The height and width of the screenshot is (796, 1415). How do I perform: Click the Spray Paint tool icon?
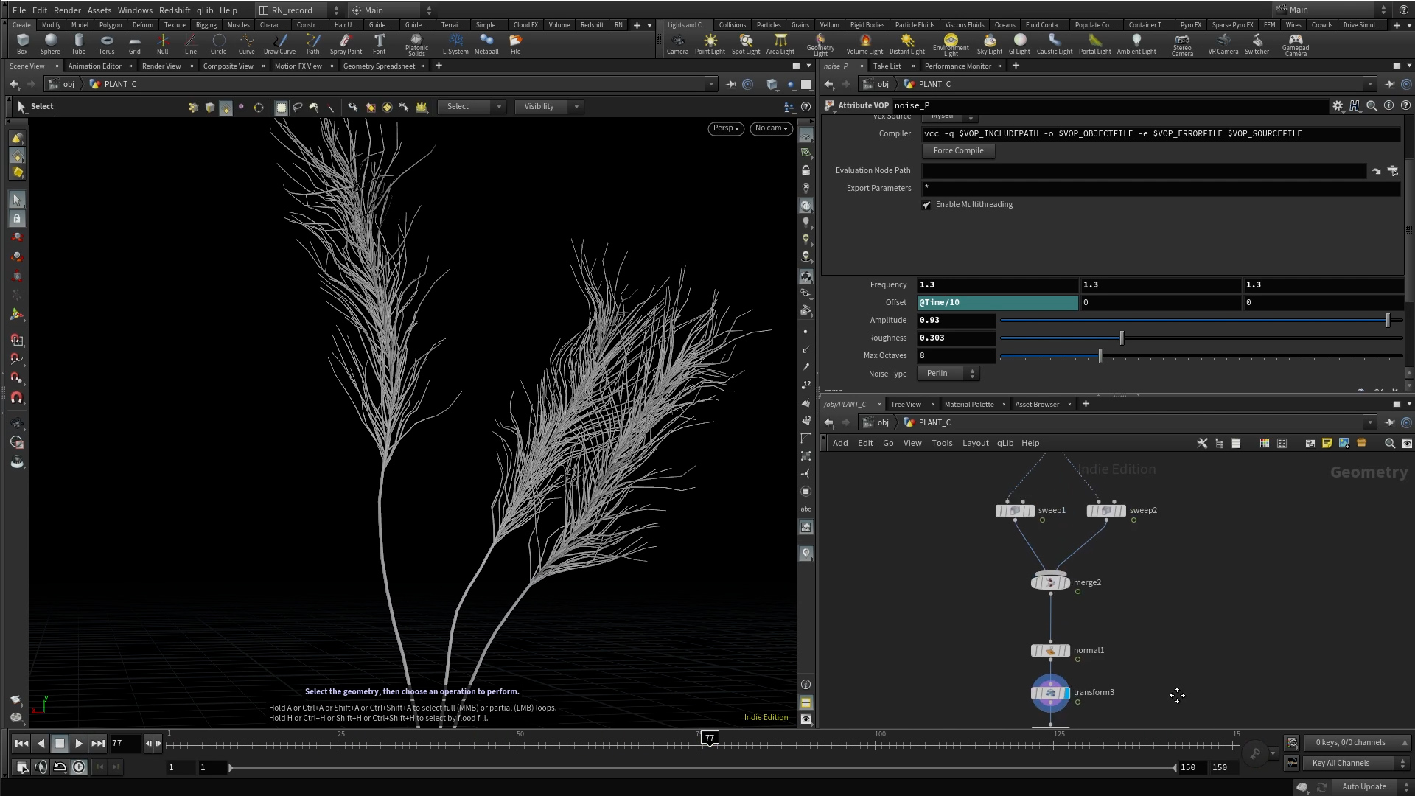(x=346, y=43)
